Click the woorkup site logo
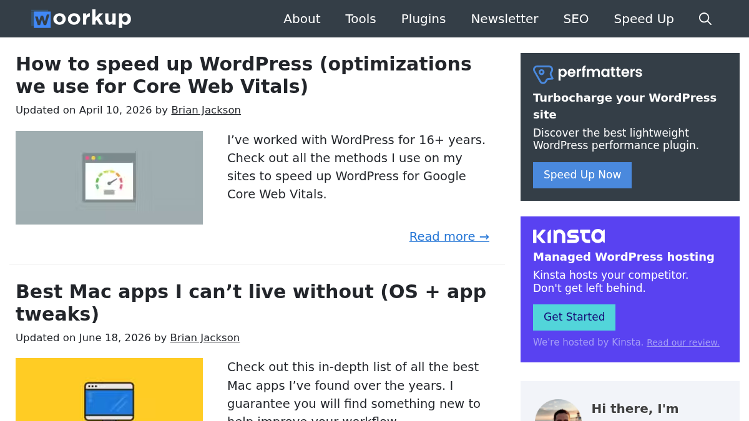Image resolution: width=749 pixels, height=421 pixels. [81, 19]
